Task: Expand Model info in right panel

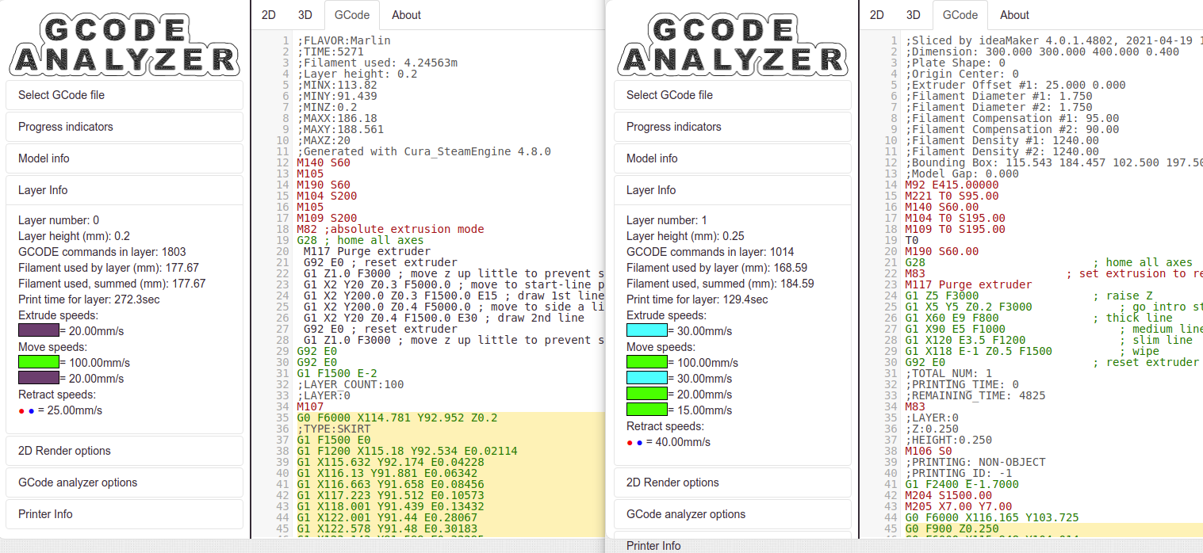Action: tap(733, 158)
